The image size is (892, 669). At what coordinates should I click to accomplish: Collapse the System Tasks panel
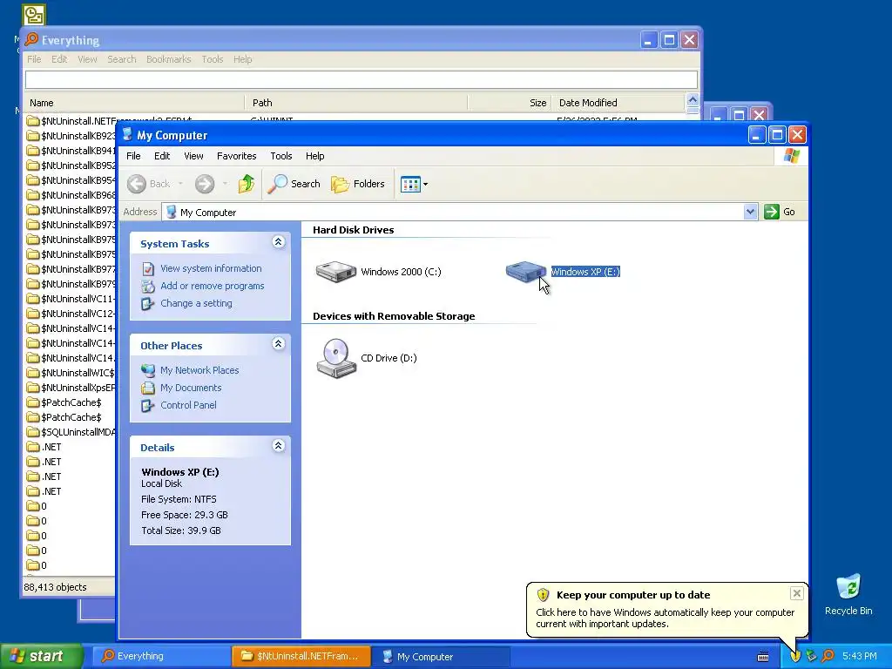point(278,242)
